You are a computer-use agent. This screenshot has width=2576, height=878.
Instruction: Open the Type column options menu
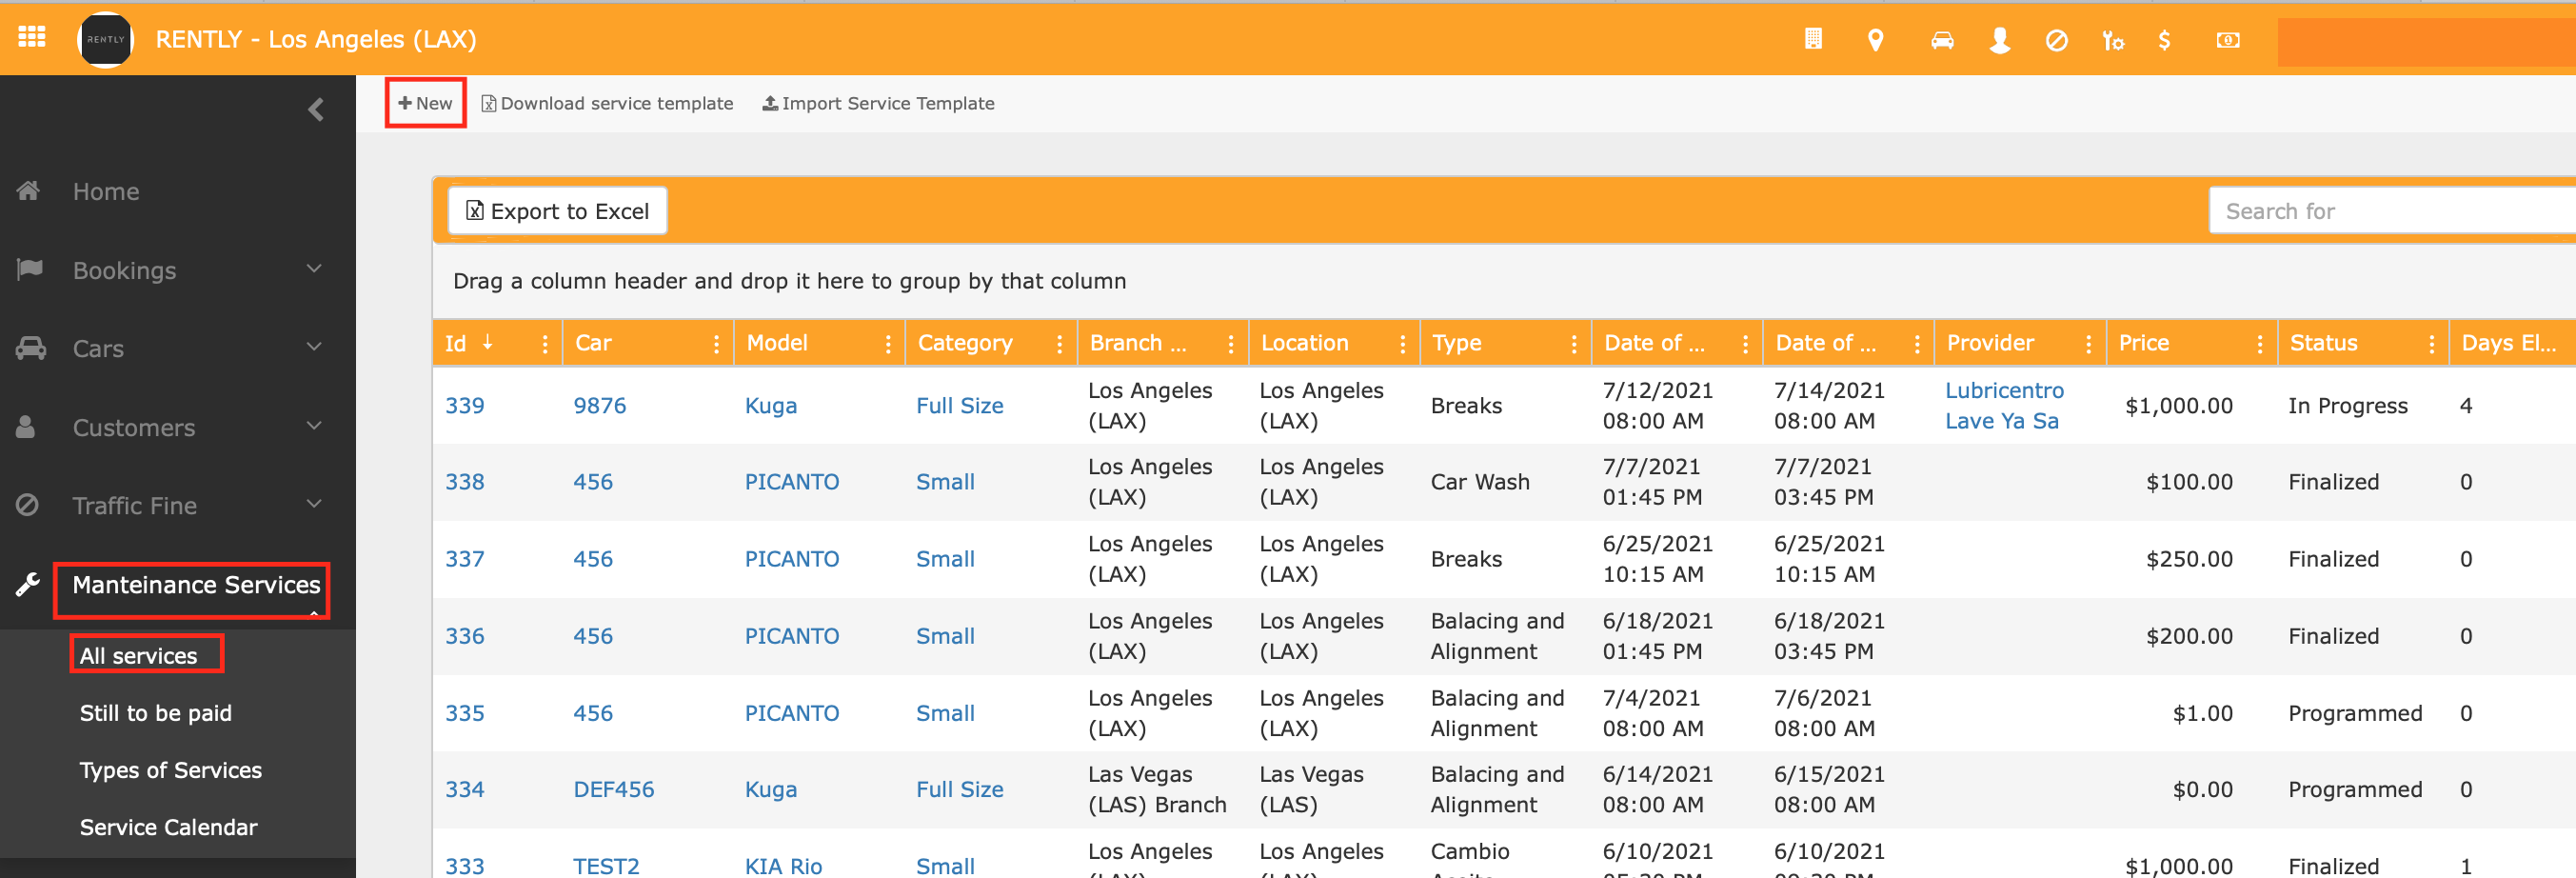[1574, 343]
